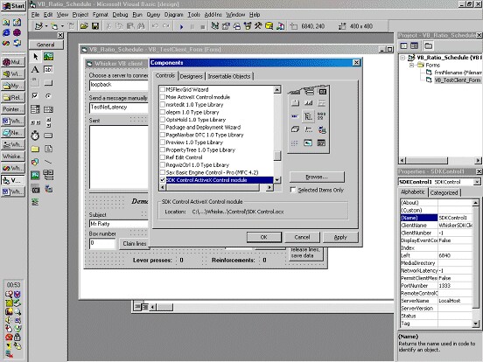The image size is (483, 362).
Task: Cancel the Components dialog
Action: [302, 237]
